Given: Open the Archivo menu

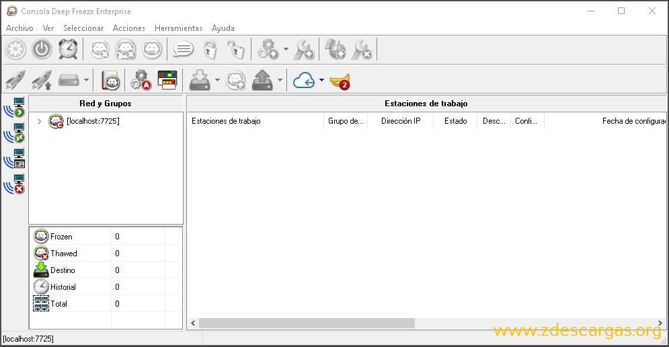Looking at the screenshot, I should point(19,28).
